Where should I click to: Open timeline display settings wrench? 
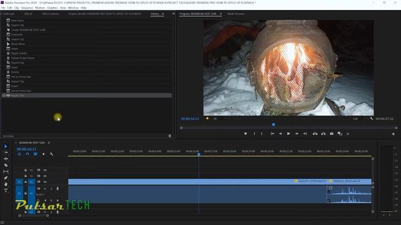[x=51, y=154]
